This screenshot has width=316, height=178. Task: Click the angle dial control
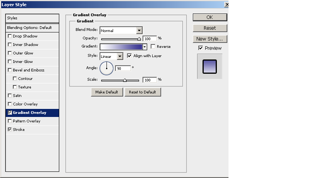click(x=106, y=68)
